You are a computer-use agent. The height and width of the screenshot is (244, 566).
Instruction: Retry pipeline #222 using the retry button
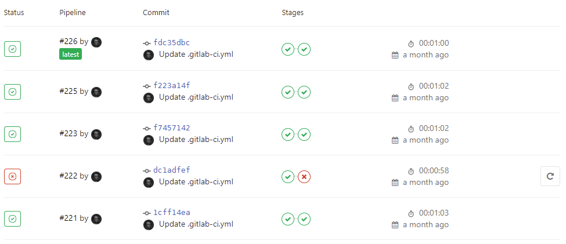coord(550,176)
